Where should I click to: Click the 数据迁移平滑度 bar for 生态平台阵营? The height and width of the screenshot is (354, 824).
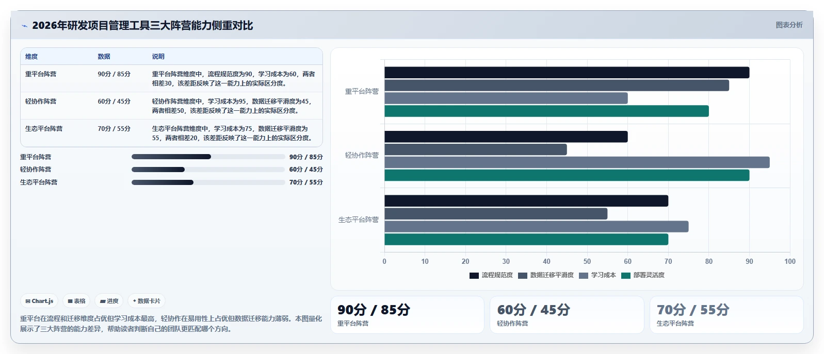point(496,214)
